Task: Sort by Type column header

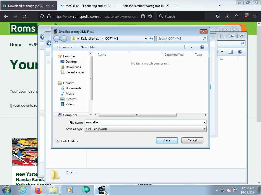Action: tap(198, 54)
